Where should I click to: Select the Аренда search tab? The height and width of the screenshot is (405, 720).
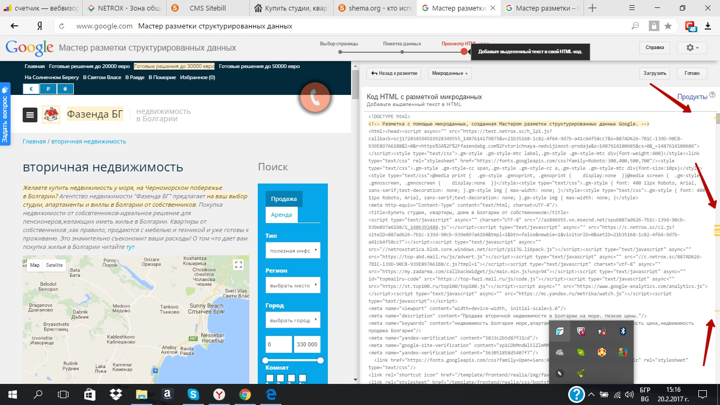(x=281, y=215)
